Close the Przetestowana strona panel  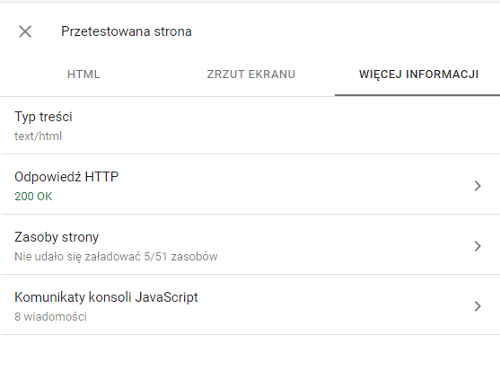(x=25, y=31)
